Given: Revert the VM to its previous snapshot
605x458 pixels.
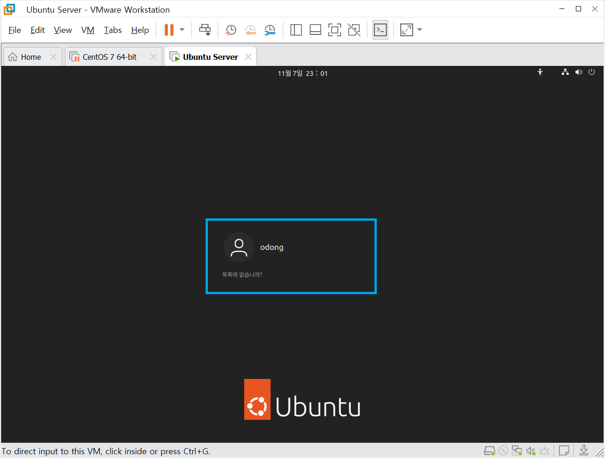Looking at the screenshot, I should click(x=250, y=30).
